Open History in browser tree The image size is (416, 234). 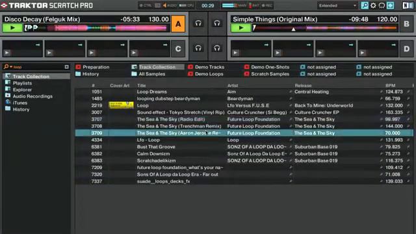[21, 110]
